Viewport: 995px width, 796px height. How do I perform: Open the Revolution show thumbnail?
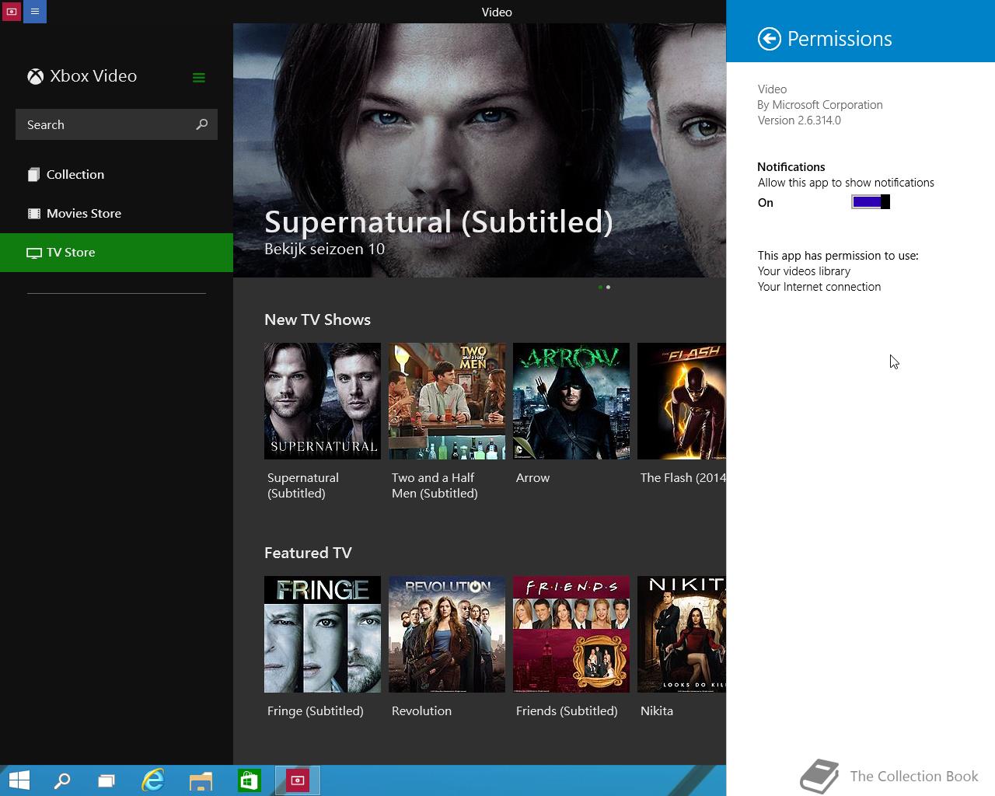pyautogui.click(x=447, y=634)
